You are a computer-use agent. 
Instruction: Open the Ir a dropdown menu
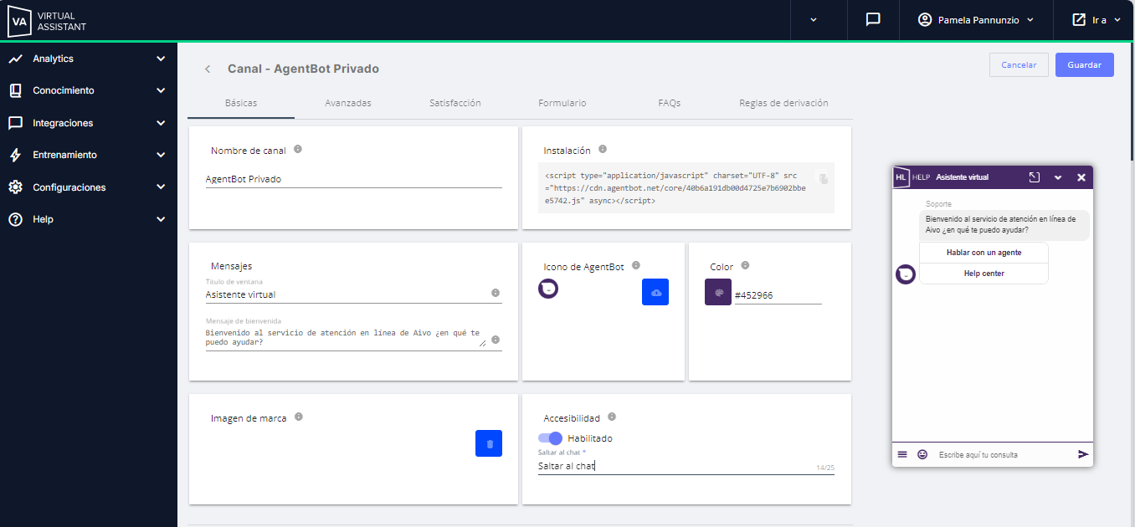[x=1096, y=20]
